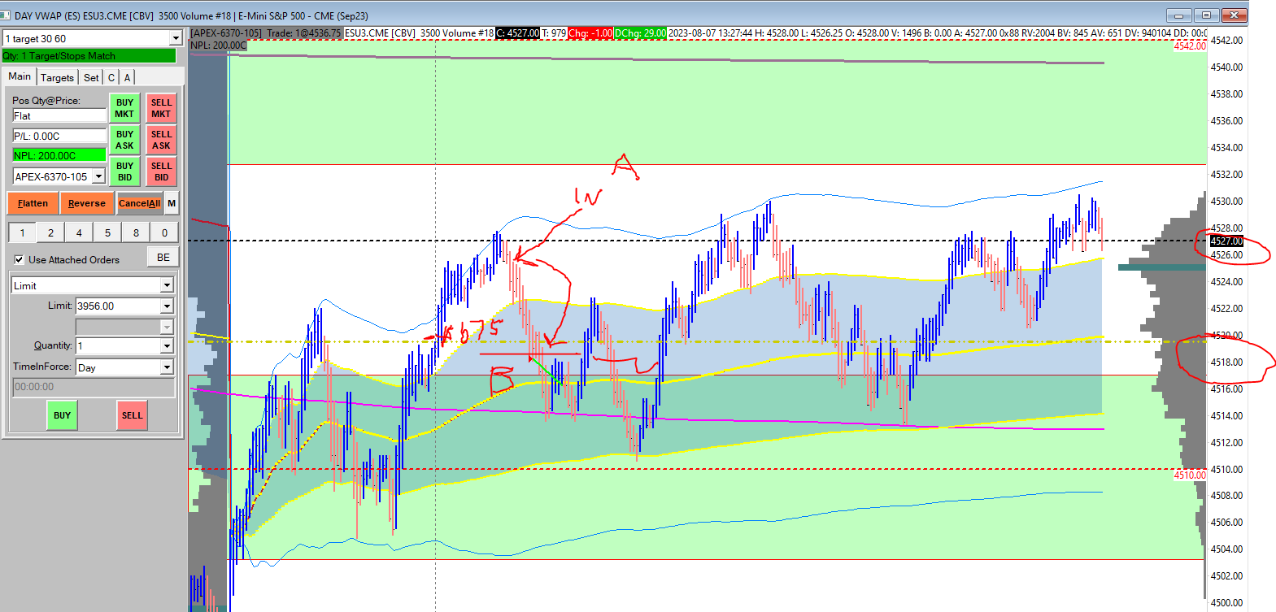Open the '1 target 30 60' trade configuration dropdown
The height and width of the screenshot is (612, 1276).
click(x=176, y=38)
